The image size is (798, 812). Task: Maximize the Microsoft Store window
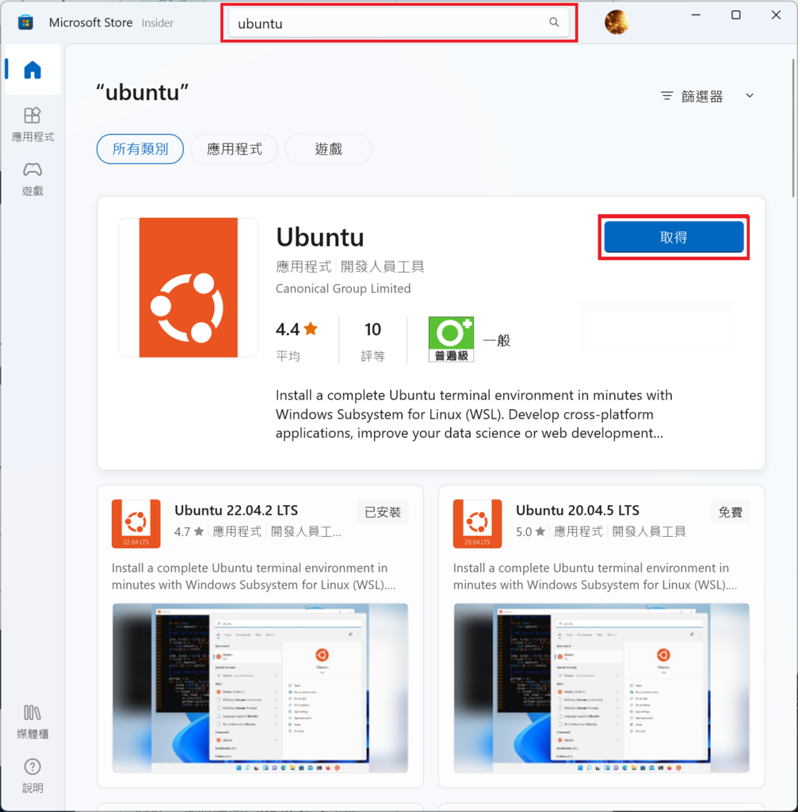point(736,15)
